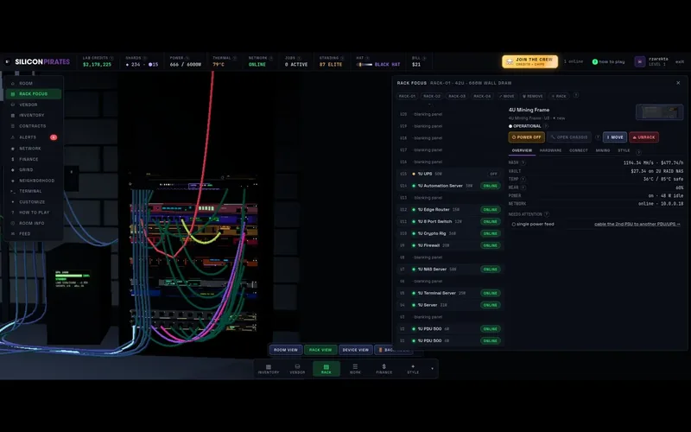This screenshot has width=691, height=432.
Task: Open Alerts in the sidebar
Action: (x=34, y=137)
